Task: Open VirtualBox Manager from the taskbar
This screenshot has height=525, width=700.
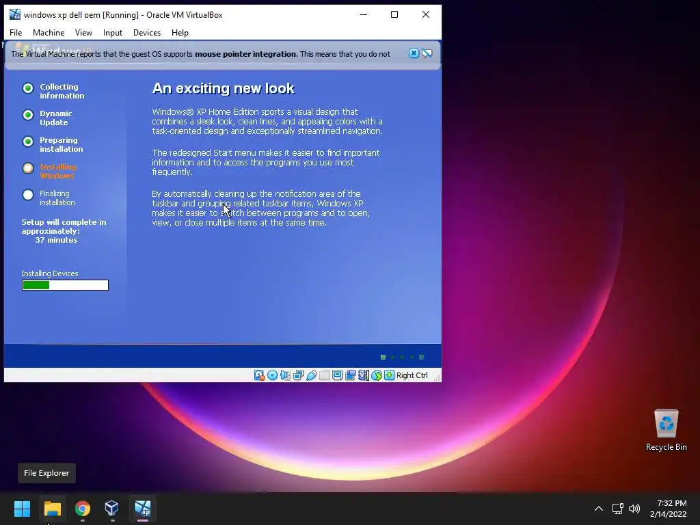Action: tap(111, 509)
